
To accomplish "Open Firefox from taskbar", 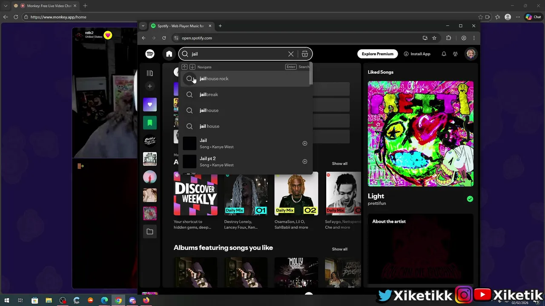I will 146,300.
